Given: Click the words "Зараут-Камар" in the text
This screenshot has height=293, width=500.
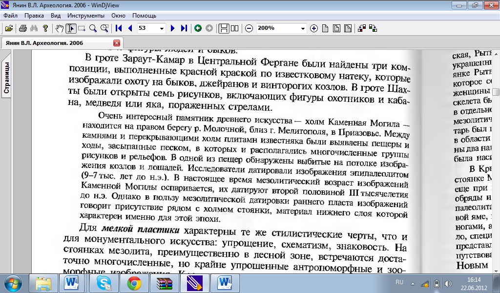Looking at the screenshot, I should [x=153, y=59].
